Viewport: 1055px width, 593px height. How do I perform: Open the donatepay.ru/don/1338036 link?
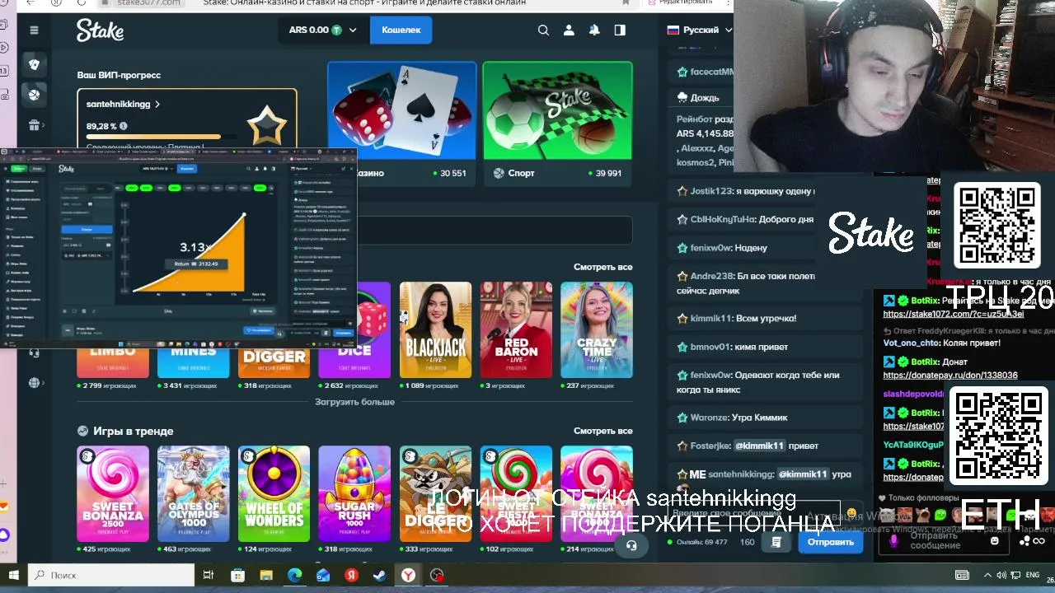pyautogui.click(x=949, y=375)
